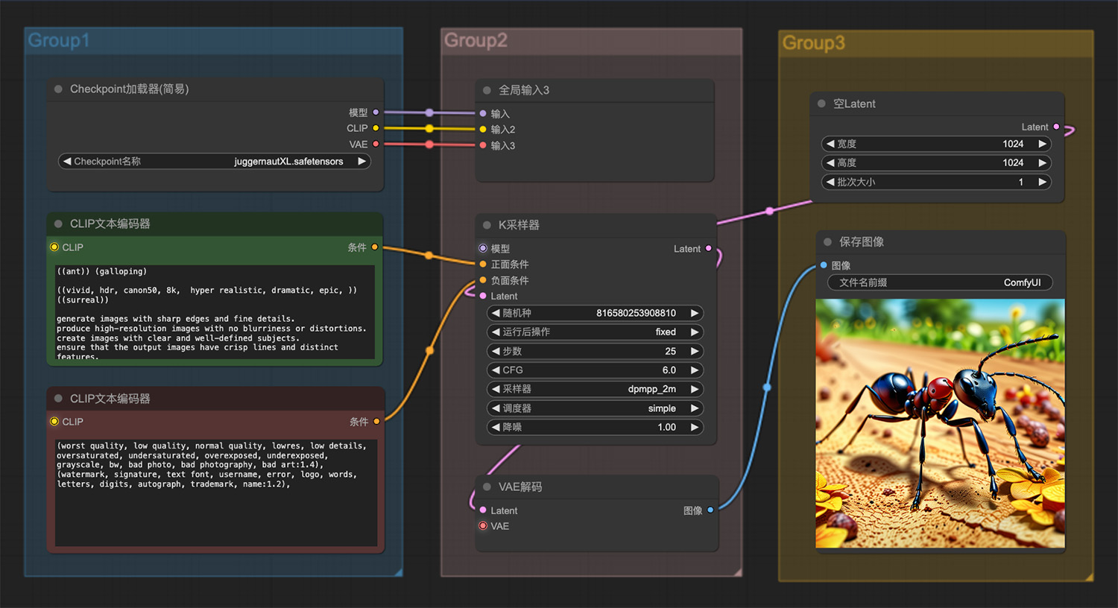Screen dimensions: 1118x608
Task: Click the 步数 value field showing 25
Action: [x=595, y=351]
